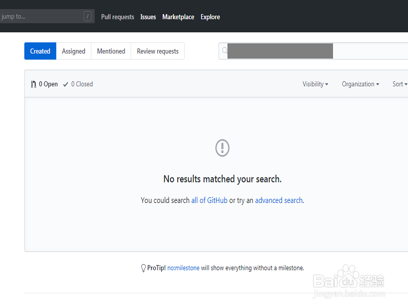Click the checkmark icon beside 0 Closed
The image size is (408, 308).
(65, 84)
